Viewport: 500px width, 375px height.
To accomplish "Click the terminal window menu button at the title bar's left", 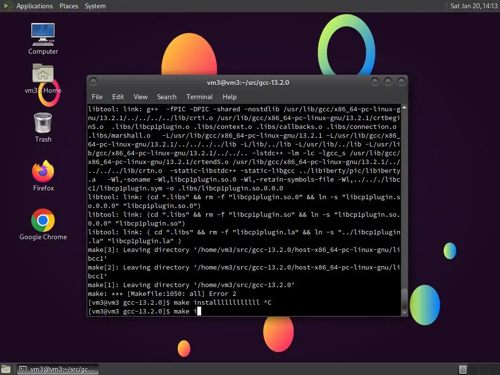I will tap(93, 82).
